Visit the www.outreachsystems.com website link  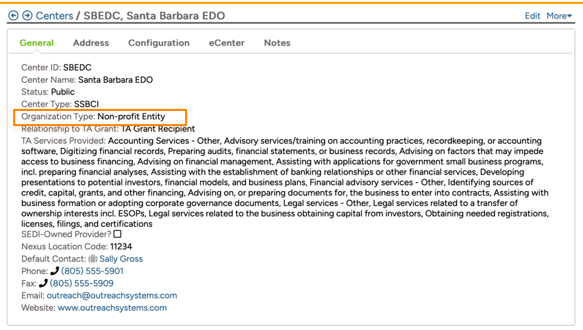112,308
